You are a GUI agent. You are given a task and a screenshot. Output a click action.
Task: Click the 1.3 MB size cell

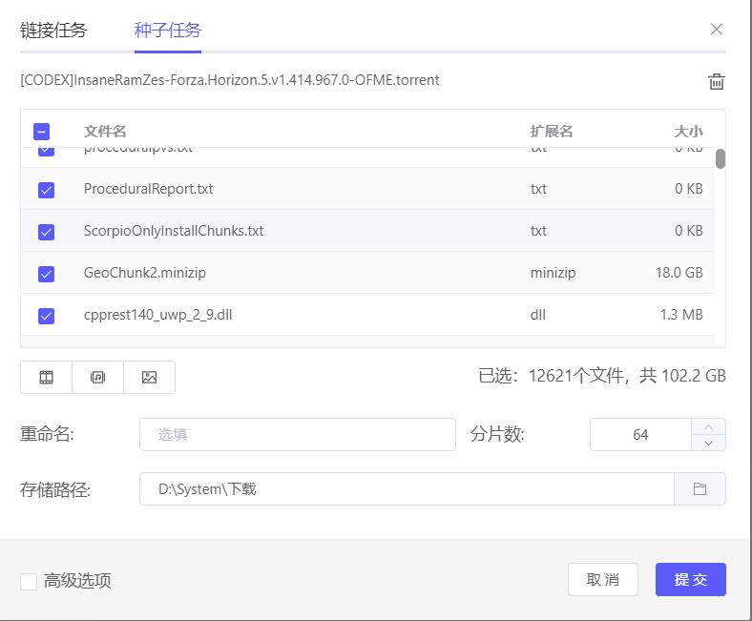point(681,315)
